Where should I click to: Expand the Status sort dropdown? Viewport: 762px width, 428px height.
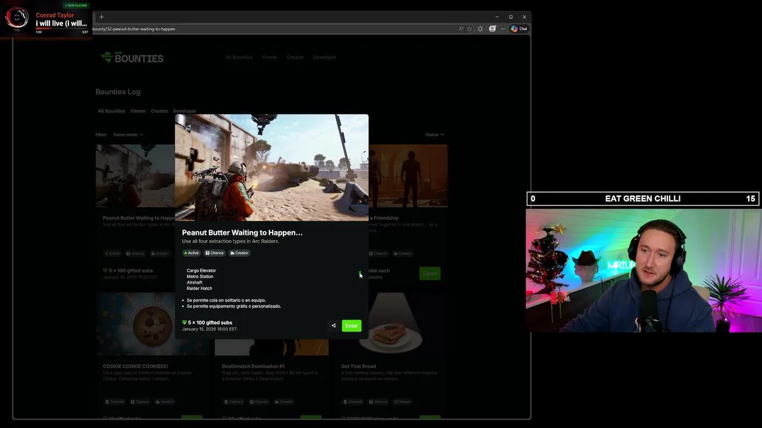click(435, 134)
